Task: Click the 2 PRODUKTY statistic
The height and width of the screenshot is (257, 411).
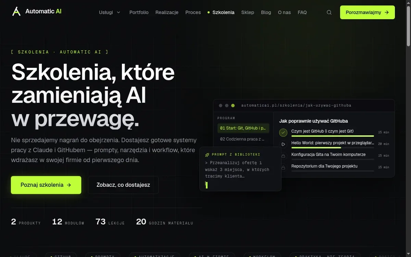Action: (x=26, y=222)
